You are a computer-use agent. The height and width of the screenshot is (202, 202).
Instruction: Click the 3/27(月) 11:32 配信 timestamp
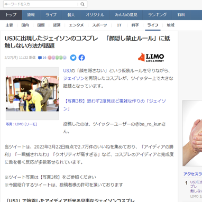coord(20,58)
